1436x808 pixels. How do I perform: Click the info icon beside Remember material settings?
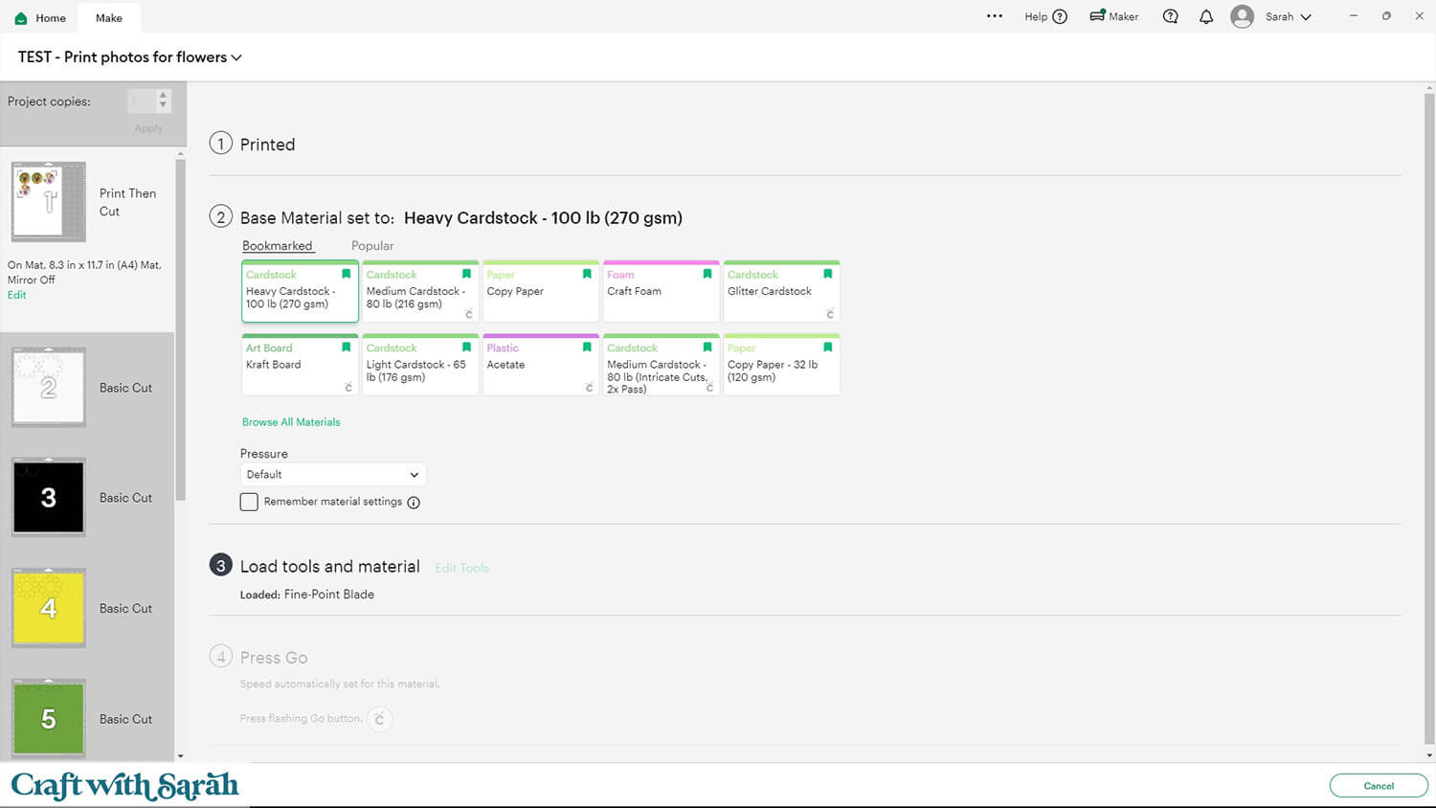pos(414,503)
